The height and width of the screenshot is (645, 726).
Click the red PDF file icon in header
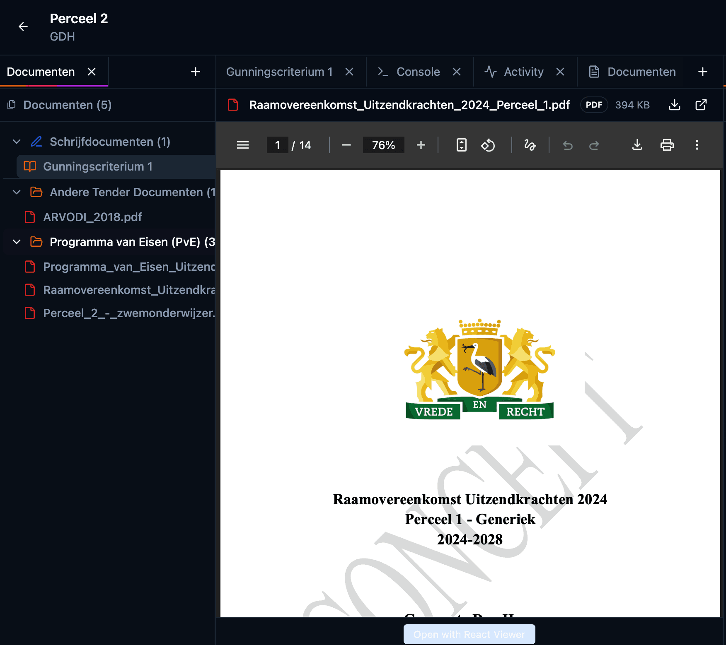(233, 105)
